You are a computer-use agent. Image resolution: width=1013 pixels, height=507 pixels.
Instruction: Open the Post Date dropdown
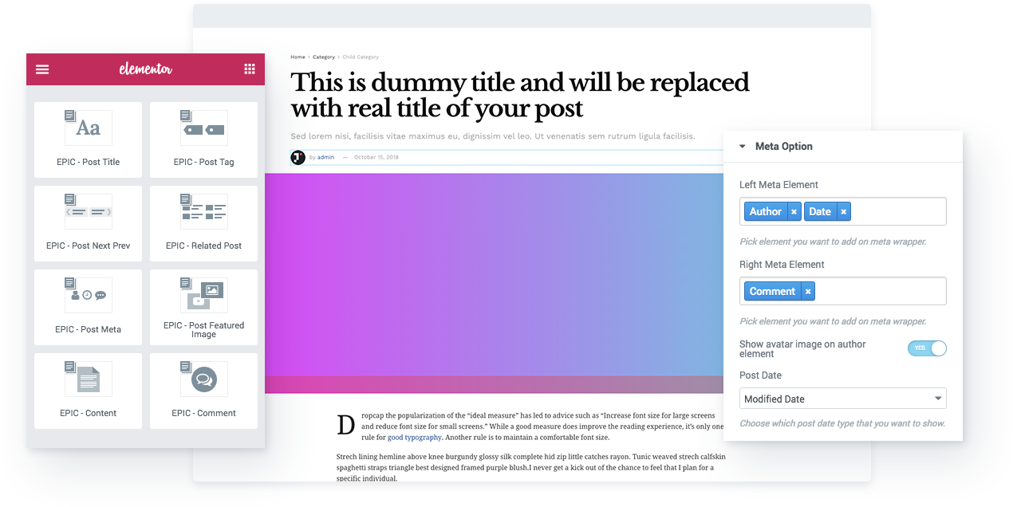tap(842, 399)
